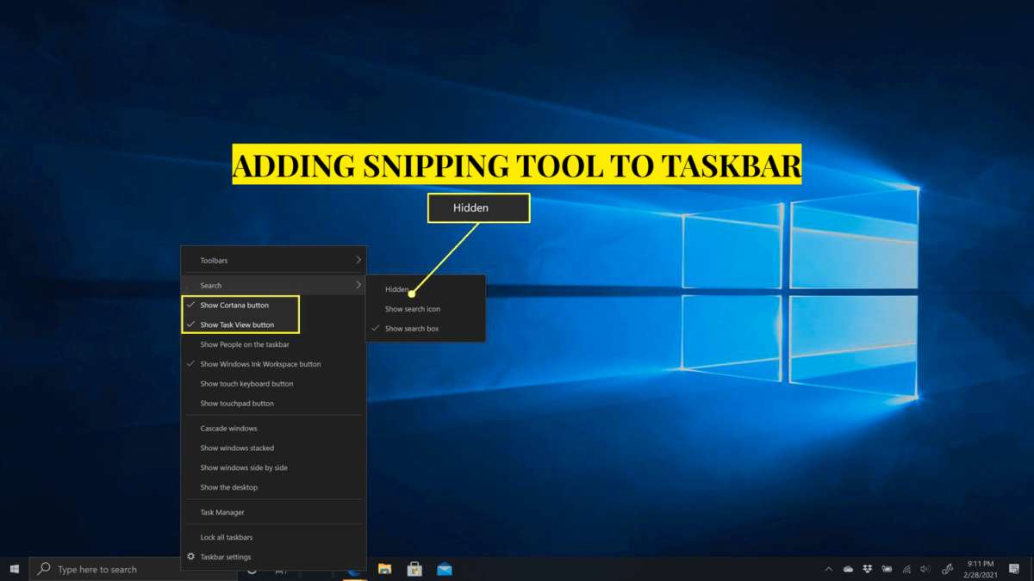Enable Show touchpad button

273,403
